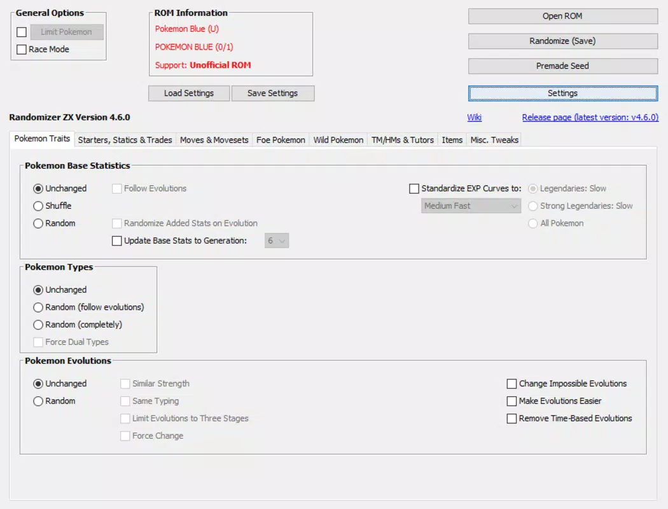The image size is (668, 509).
Task: Click Support: Unofficial ROM text
Action: pos(203,65)
